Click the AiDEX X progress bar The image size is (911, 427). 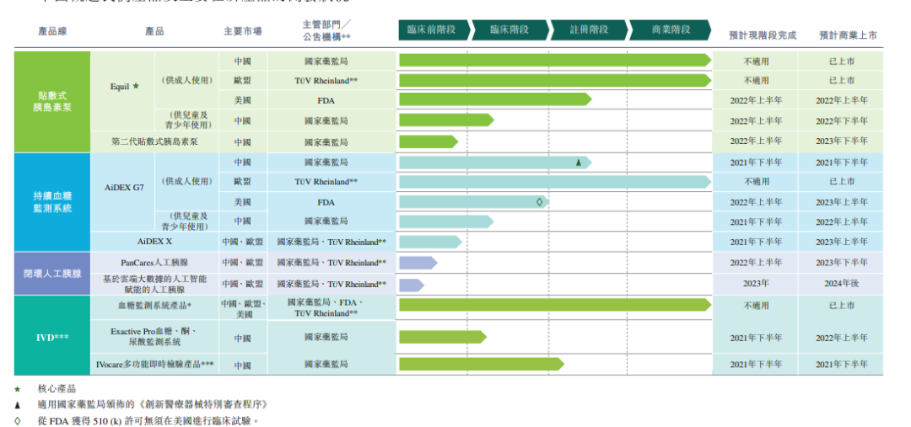pyautogui.click(x=430, y=242)
